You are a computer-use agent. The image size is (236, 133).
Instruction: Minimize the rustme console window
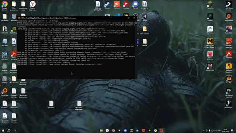[123, 18]
